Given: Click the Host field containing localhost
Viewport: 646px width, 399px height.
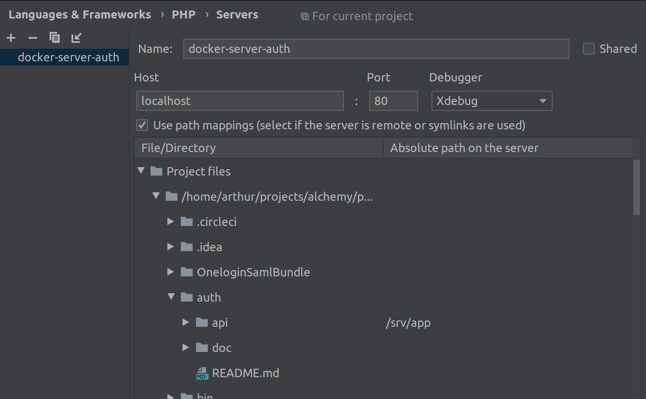Looking at the screenshot, I should click(240, 101).
